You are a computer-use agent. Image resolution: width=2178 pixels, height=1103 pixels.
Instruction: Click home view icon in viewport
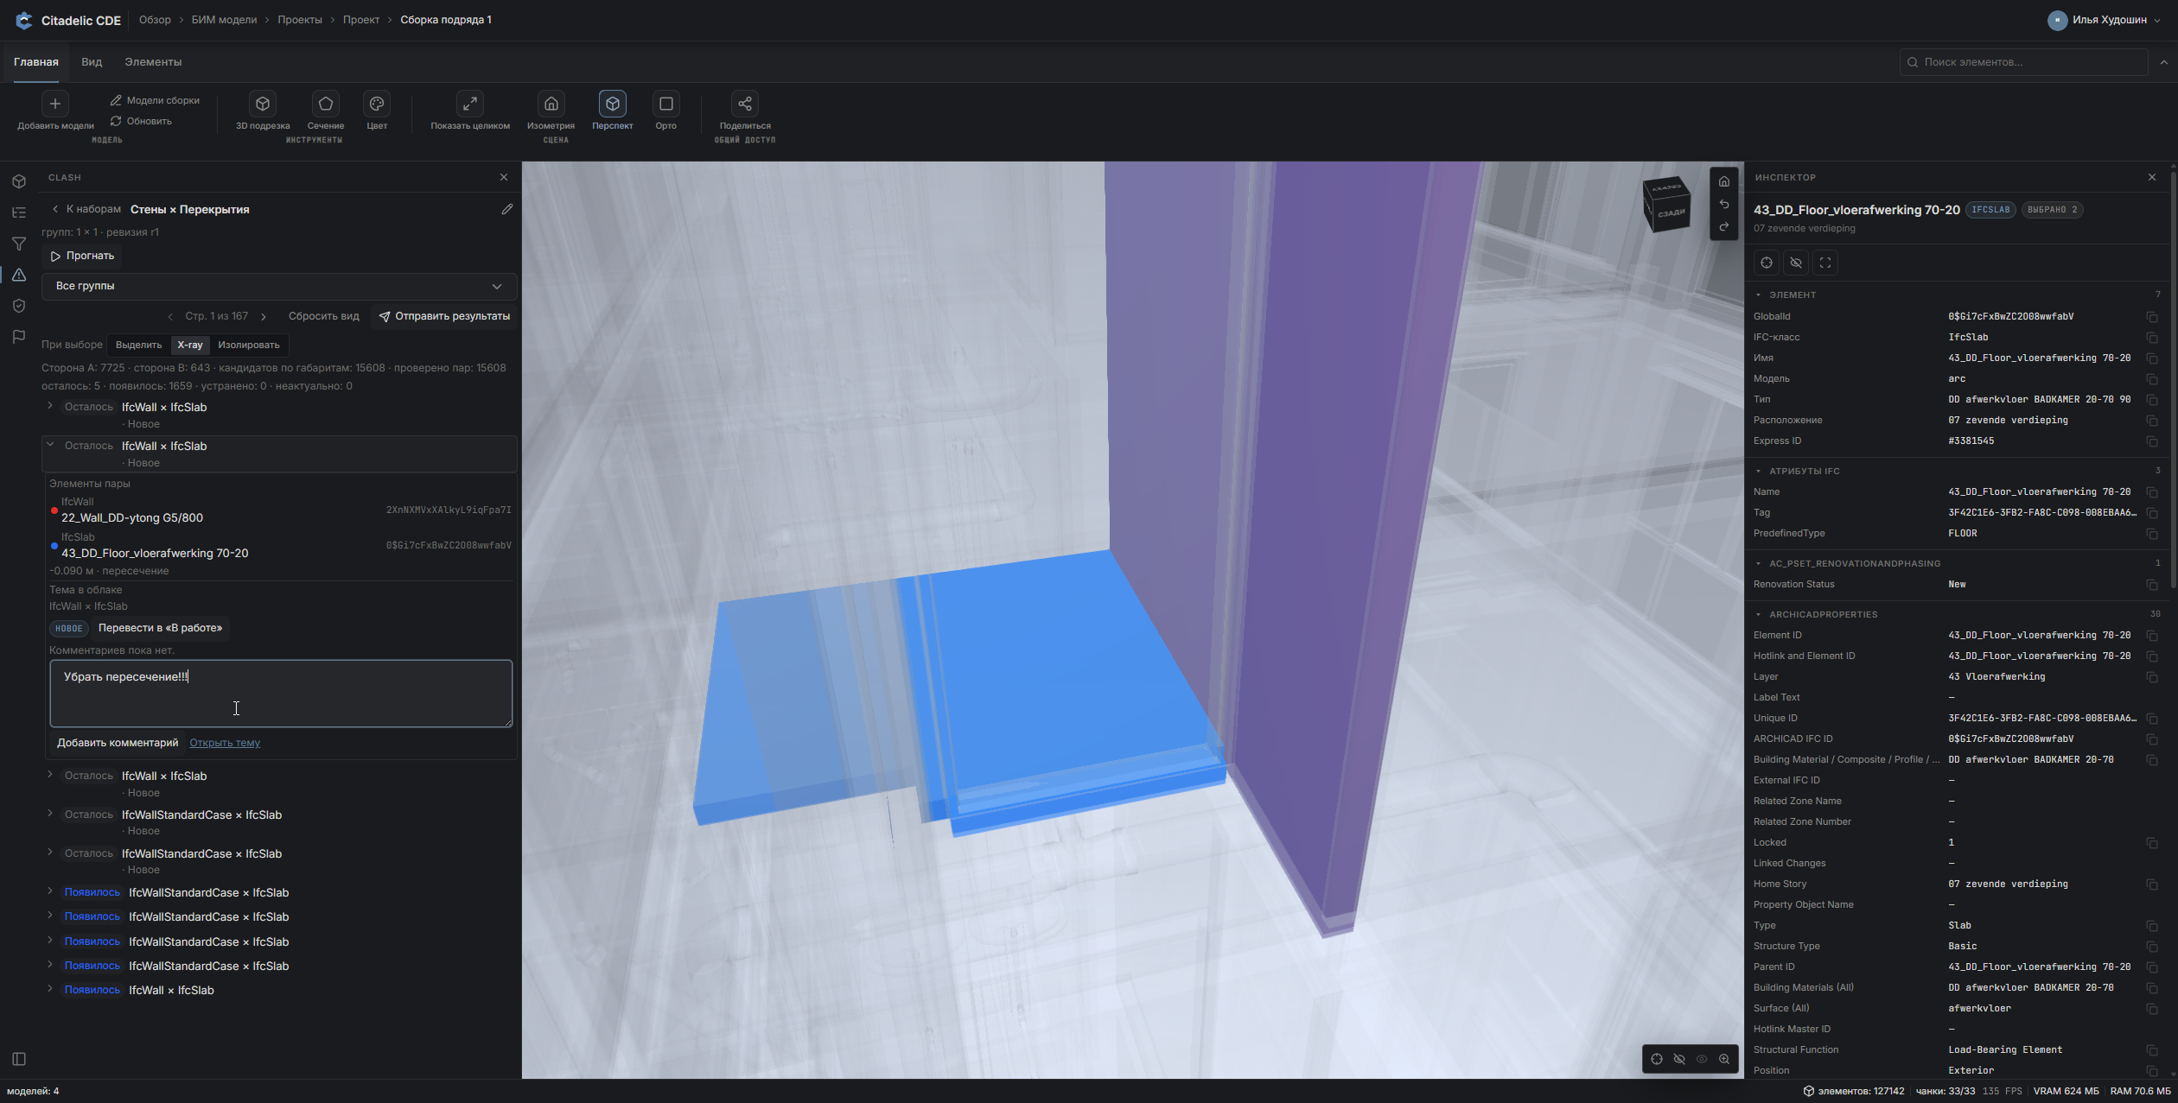coord(1724,181)
